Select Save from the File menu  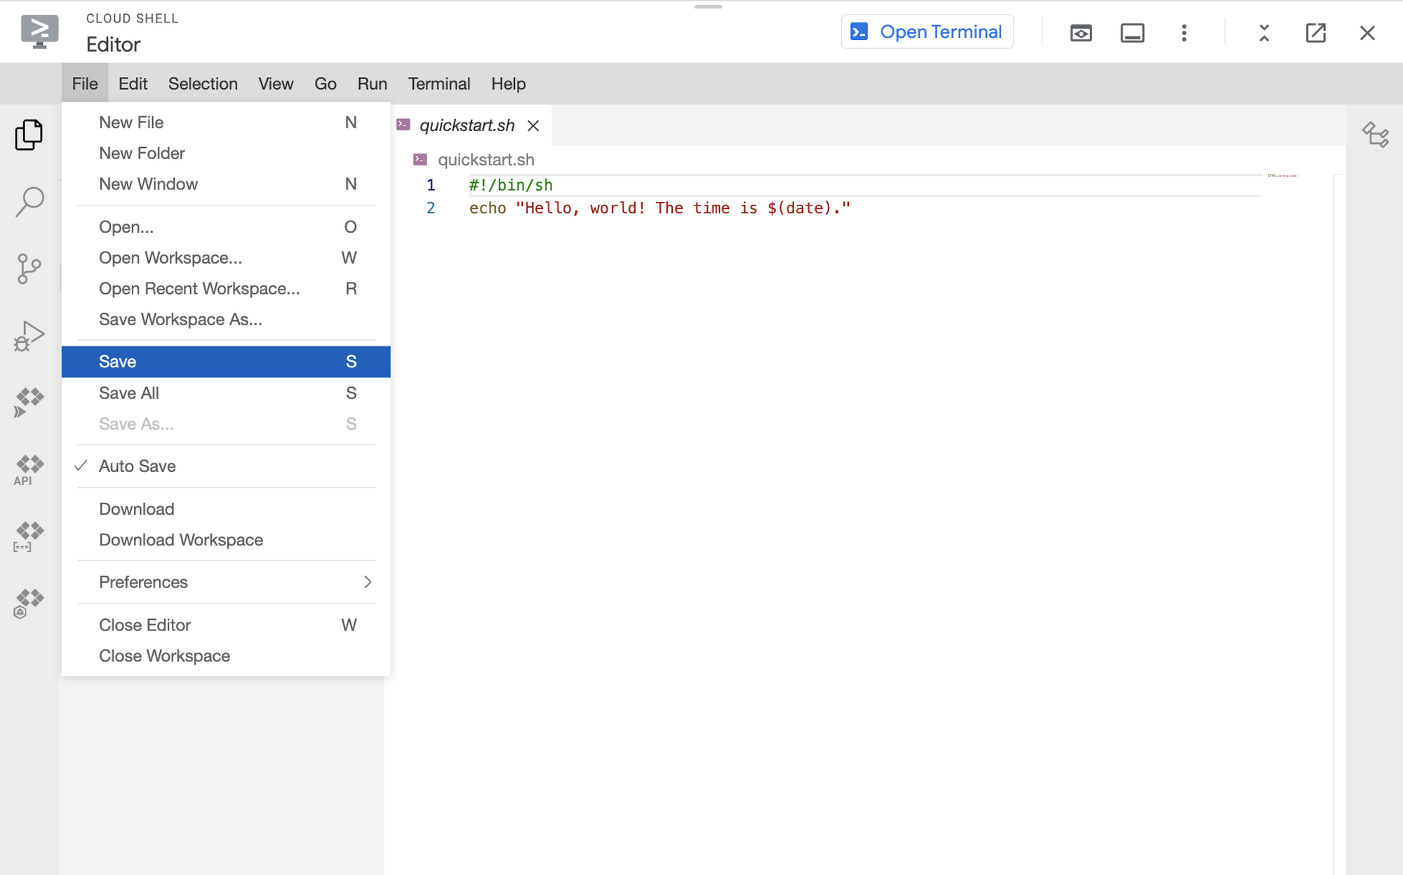point(227,361)
